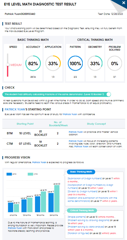The height and width of the screenshot is (240, 127).
Task: Click the BTM legend color swatch
Action: point(9,174)
